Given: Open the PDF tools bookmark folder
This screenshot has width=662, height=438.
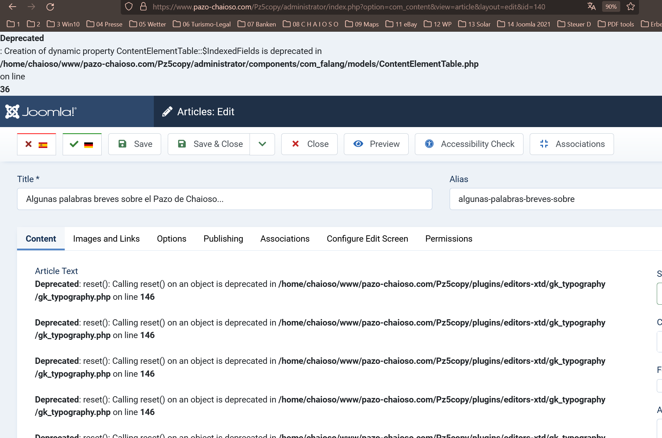Looking at the screenshot, I should tap(616, 24).
